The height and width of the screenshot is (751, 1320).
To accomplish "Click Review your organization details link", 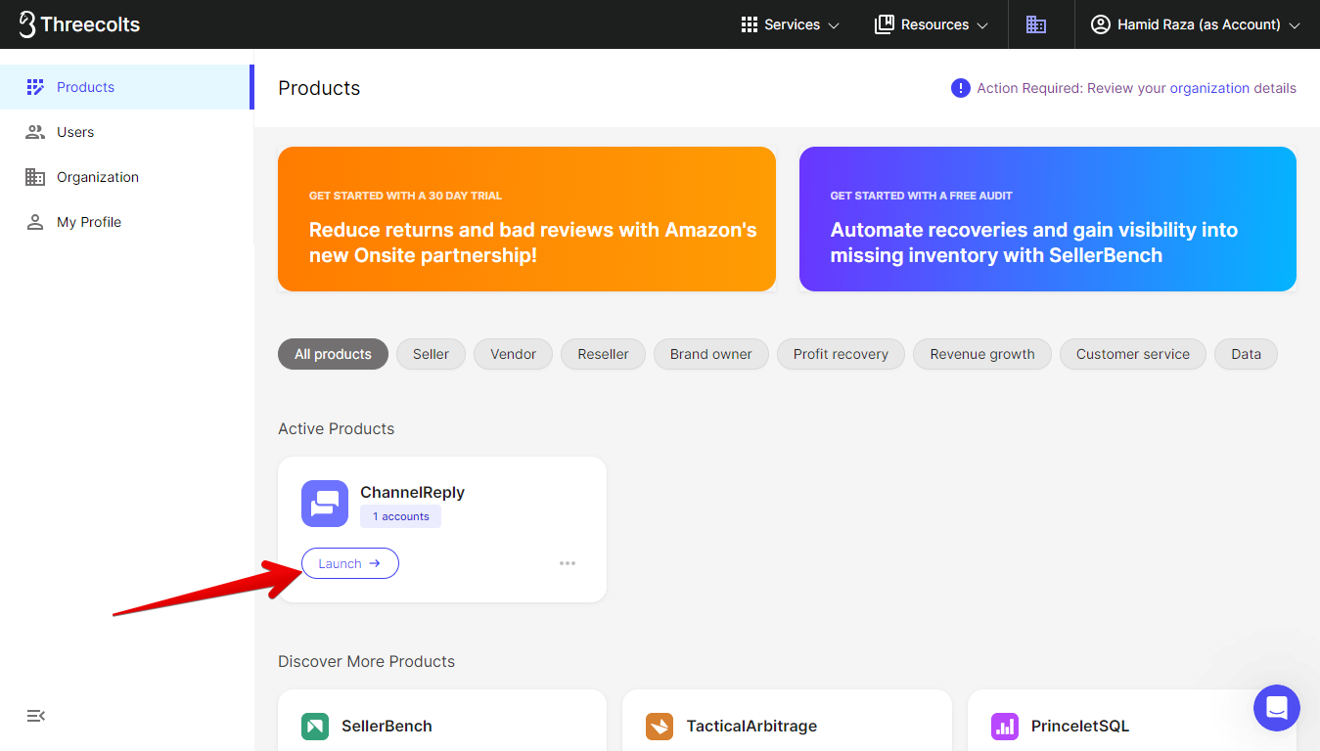I will point(1191,88).
